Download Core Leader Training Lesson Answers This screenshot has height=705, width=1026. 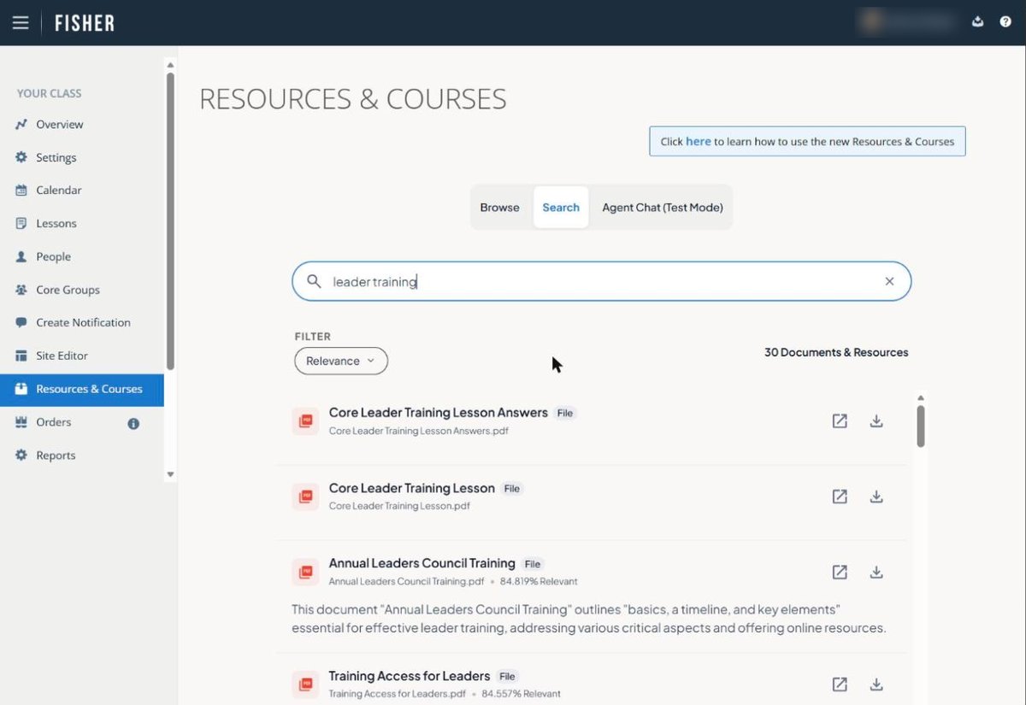point(876,421)
